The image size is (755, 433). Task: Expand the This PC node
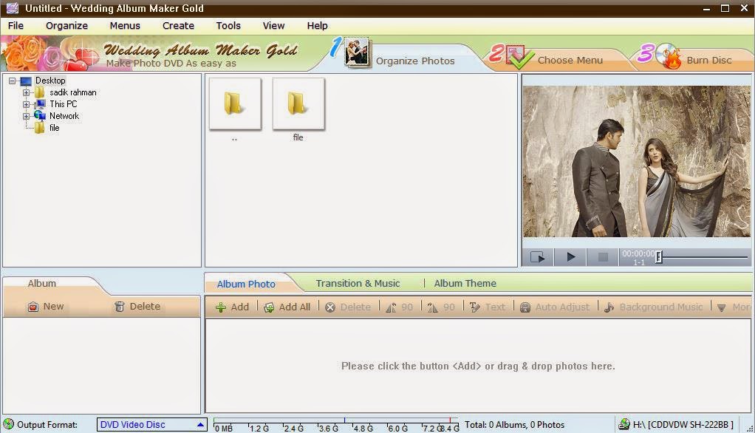[x=26, y=104]
